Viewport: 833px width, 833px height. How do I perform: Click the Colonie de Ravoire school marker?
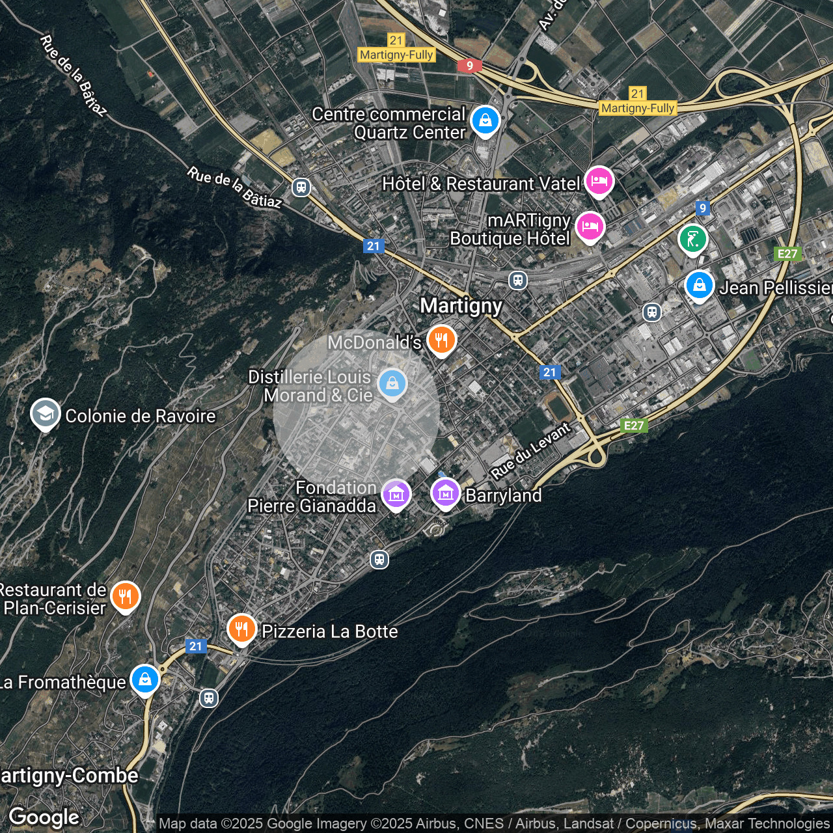click(x=44, y=415)
